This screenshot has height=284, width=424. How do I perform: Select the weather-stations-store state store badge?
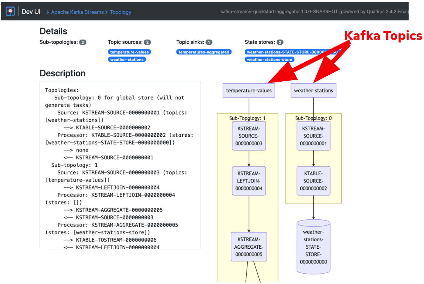click(269, 59)
